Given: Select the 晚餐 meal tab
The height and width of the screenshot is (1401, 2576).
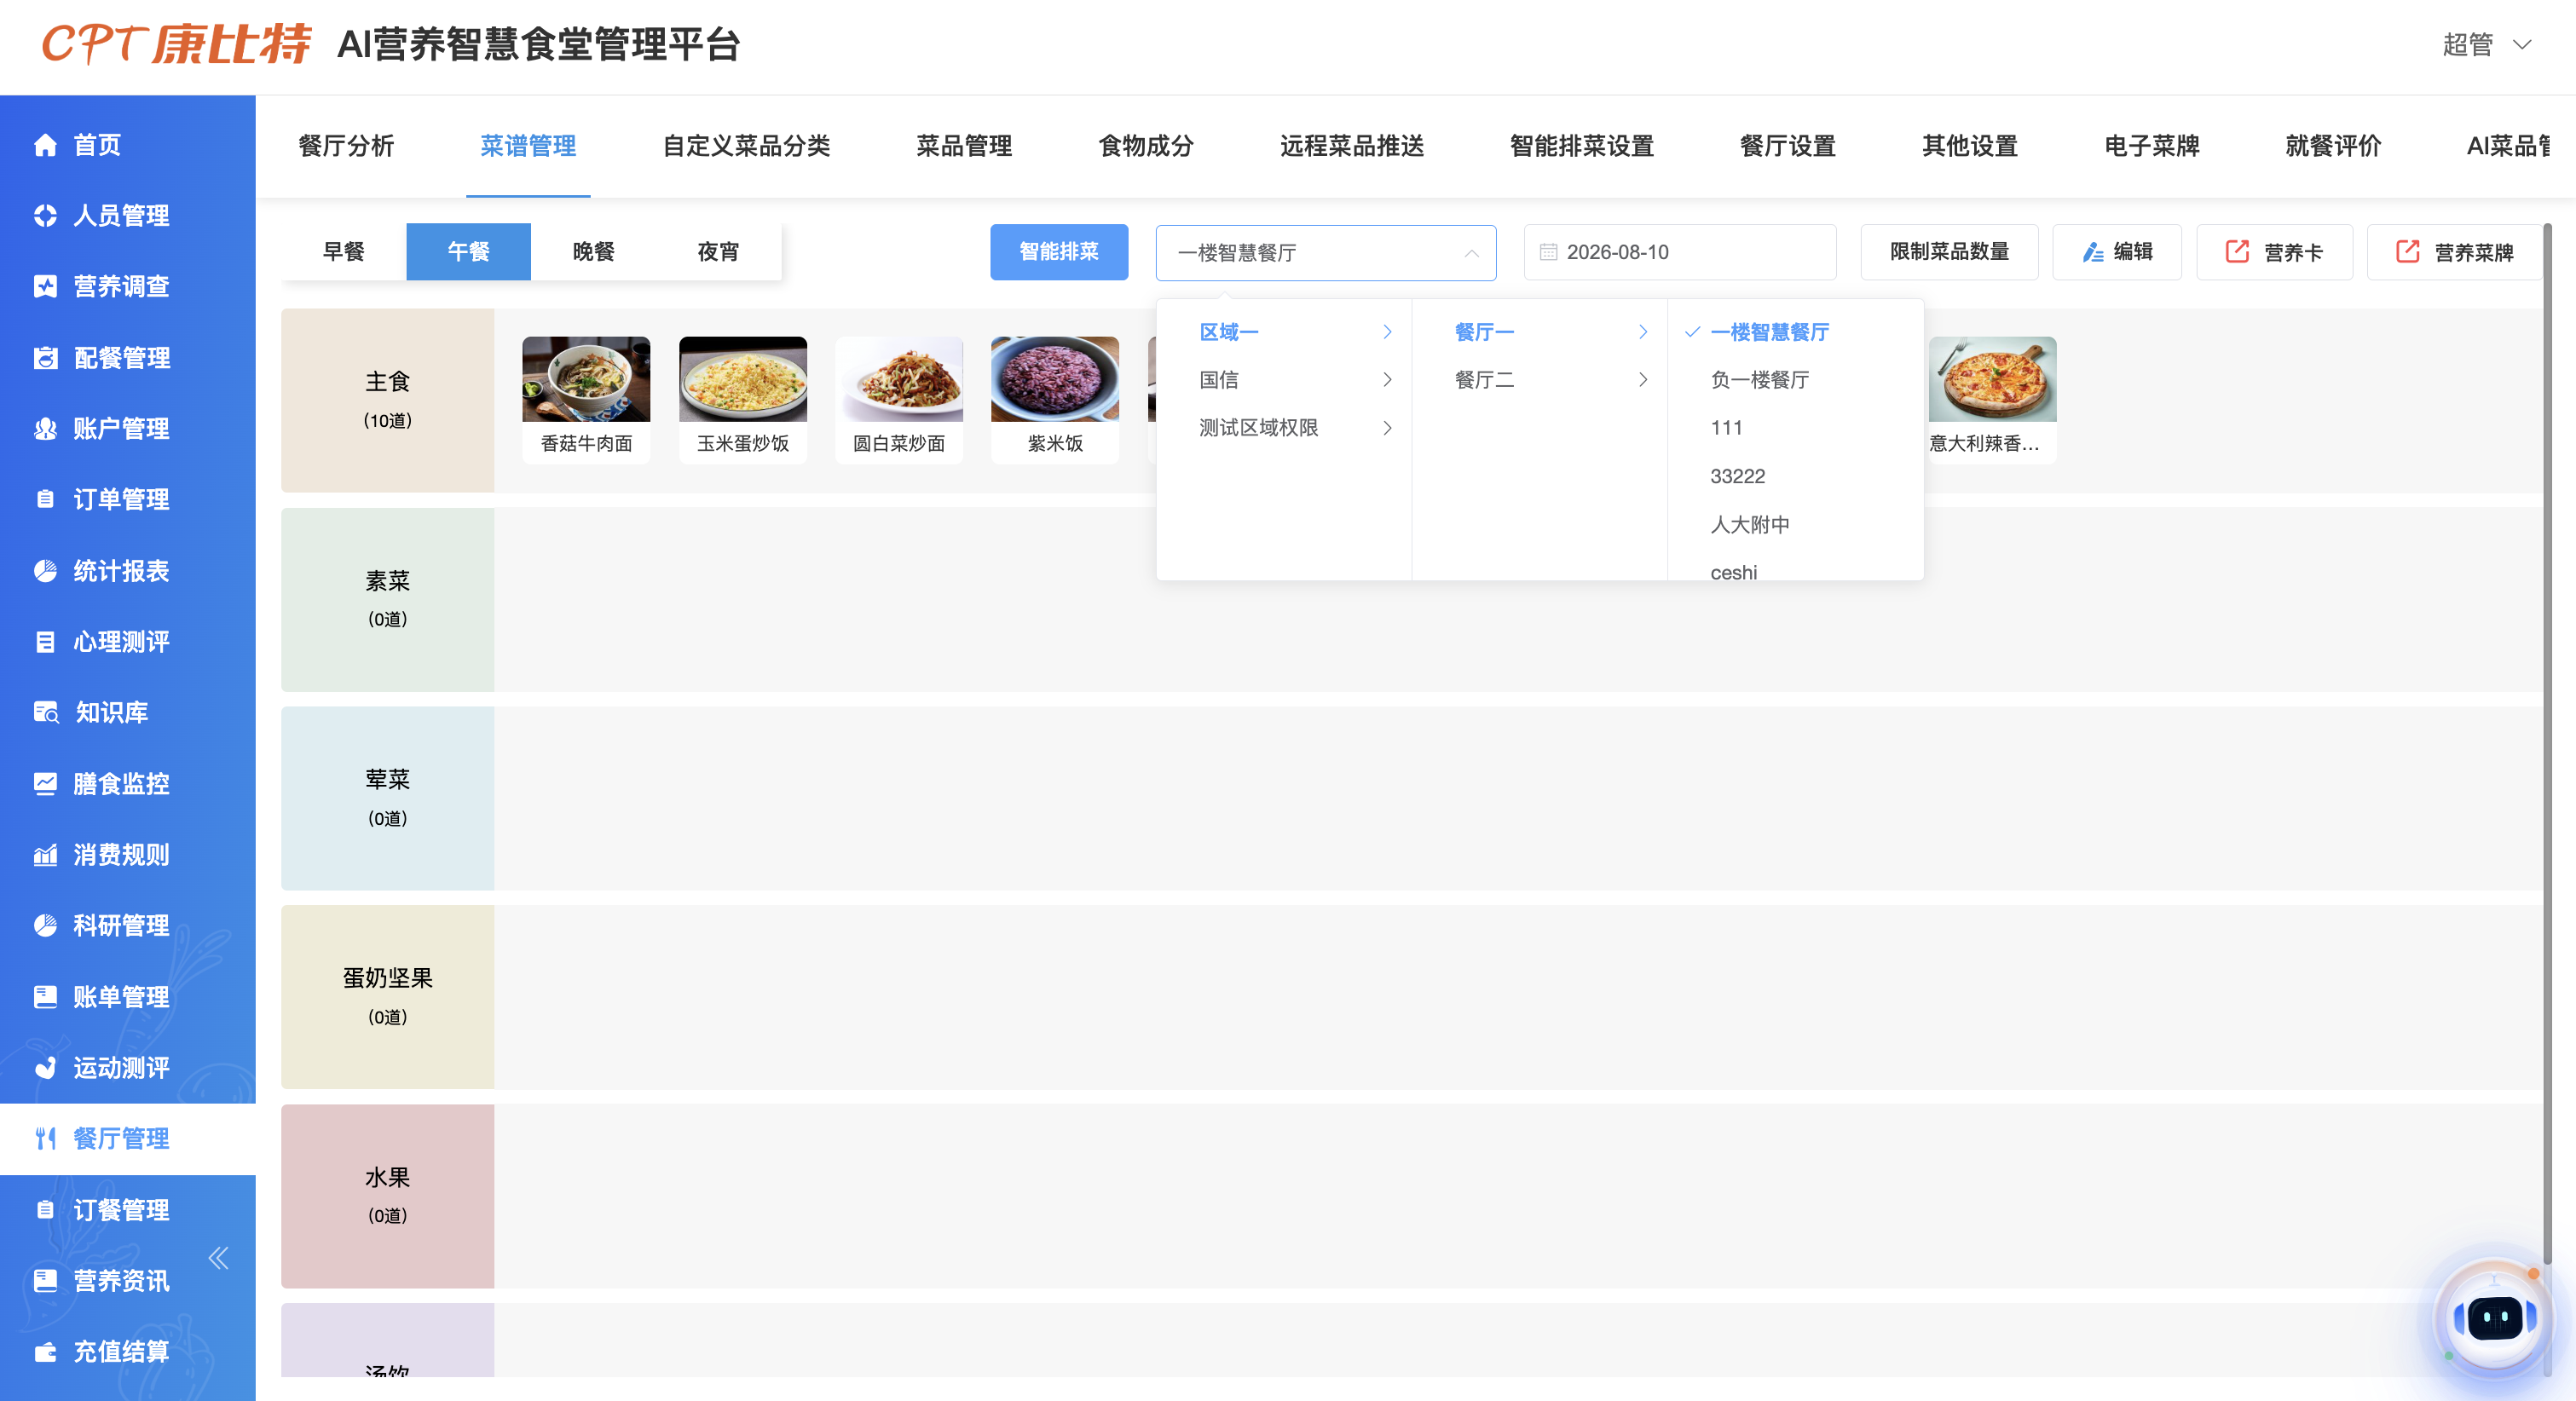Looking at the screenshot, I should point(594,252).
